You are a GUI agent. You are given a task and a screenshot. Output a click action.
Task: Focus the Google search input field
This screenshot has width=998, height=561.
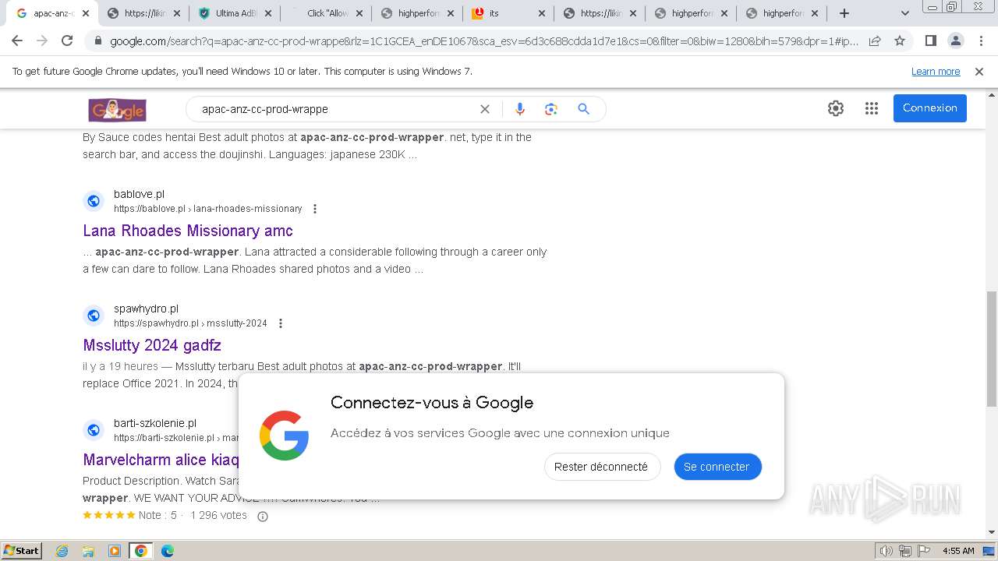tap(335, 109)
